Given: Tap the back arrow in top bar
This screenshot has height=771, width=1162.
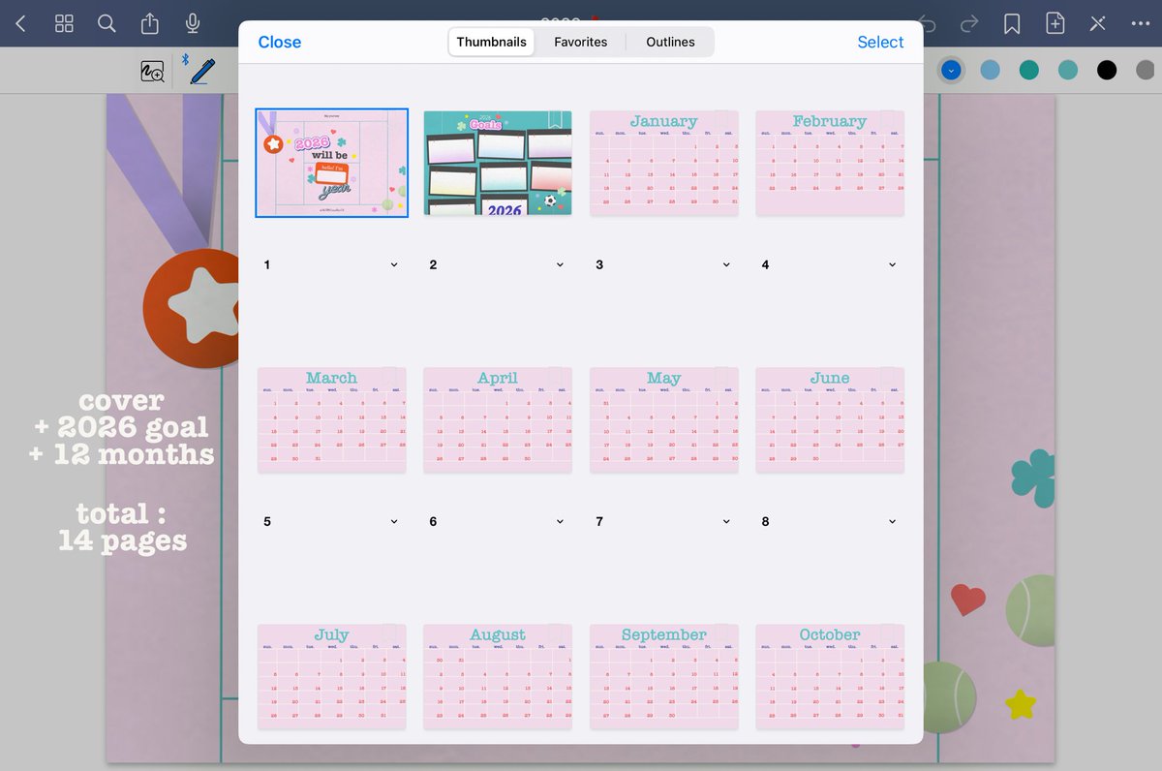Looking at the screenshot, I should tap(21, 23).
